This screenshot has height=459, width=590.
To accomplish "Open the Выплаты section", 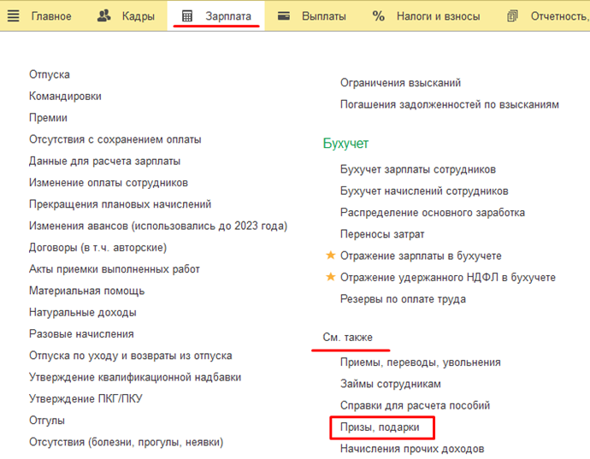I will pyautogui.click(x=323, y=16).
